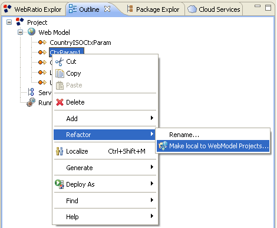Collapse the Web Model node
This screenshot has width=277, height=228.
click(x=20, y=32)
